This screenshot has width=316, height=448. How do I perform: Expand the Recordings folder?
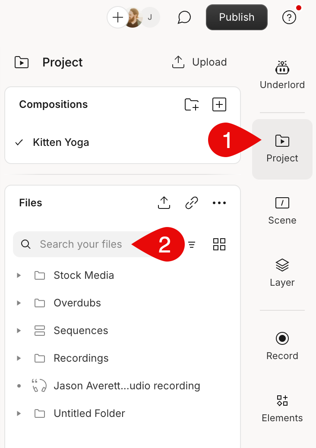point(19,358)
